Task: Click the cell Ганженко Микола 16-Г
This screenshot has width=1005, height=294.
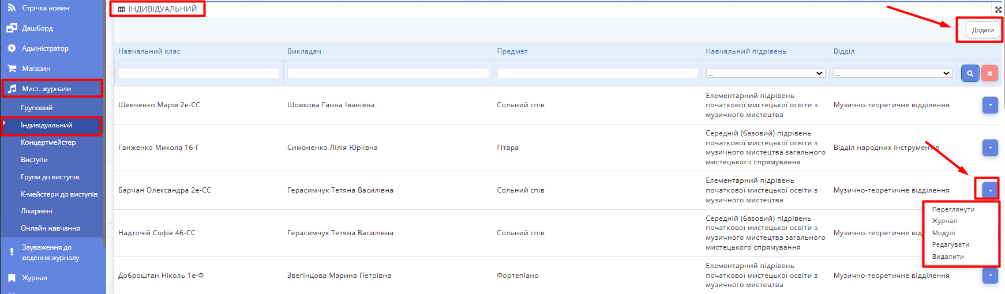Action: 159,148
